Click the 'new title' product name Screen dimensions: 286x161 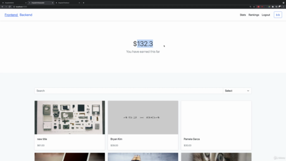coord(42,139)
